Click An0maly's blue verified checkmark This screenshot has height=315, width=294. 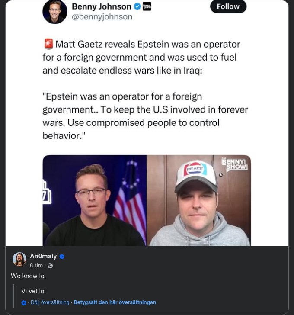[62, 257]
